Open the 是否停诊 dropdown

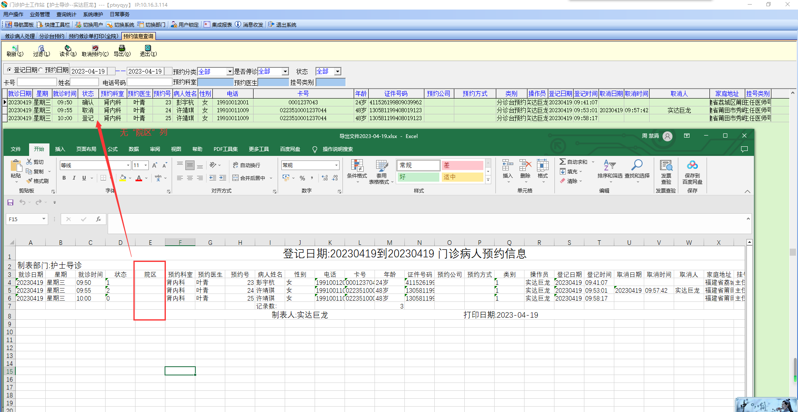point(285,72)
